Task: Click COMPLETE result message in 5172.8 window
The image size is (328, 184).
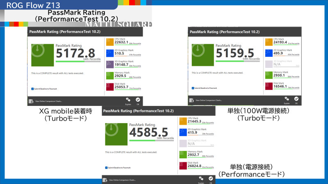Action: (57, 73)
